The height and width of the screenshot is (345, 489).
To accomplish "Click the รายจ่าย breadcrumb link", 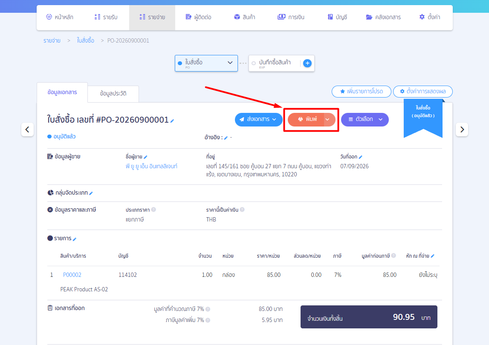I will (x=52, y=41).
